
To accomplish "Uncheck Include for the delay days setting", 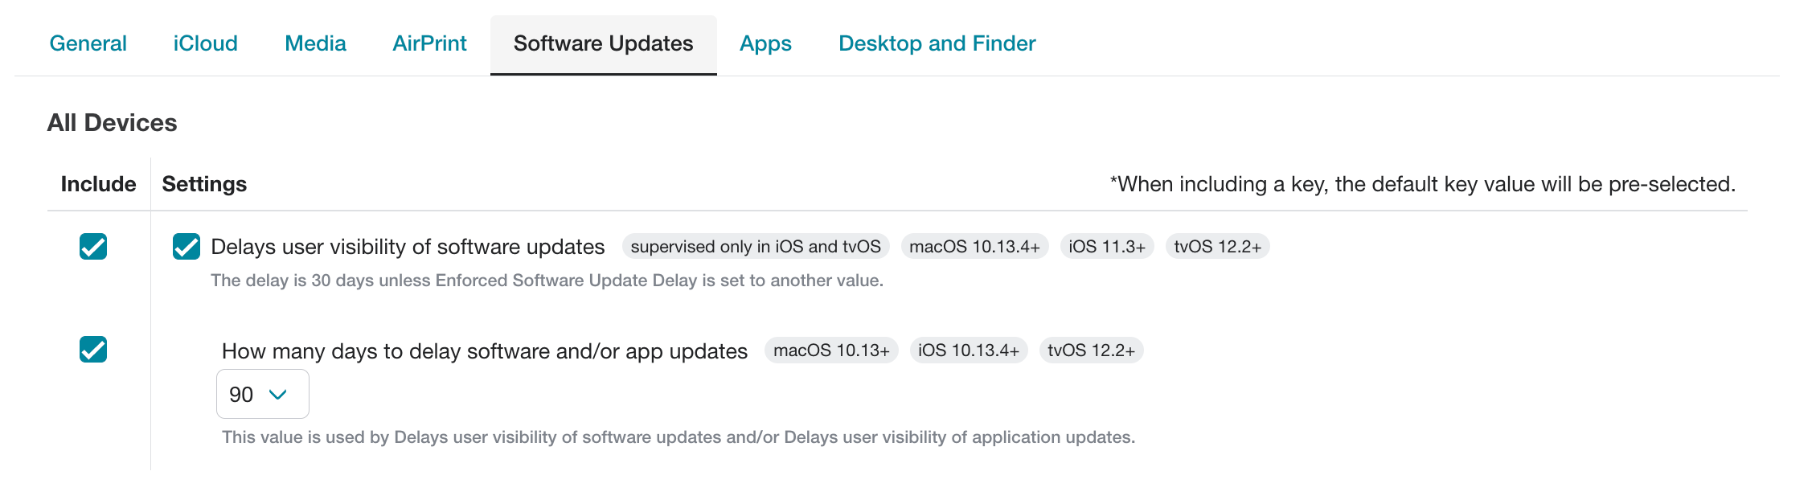I will (x=92, y=350).
